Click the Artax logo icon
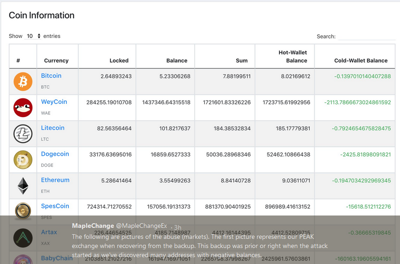 [23, 238]
